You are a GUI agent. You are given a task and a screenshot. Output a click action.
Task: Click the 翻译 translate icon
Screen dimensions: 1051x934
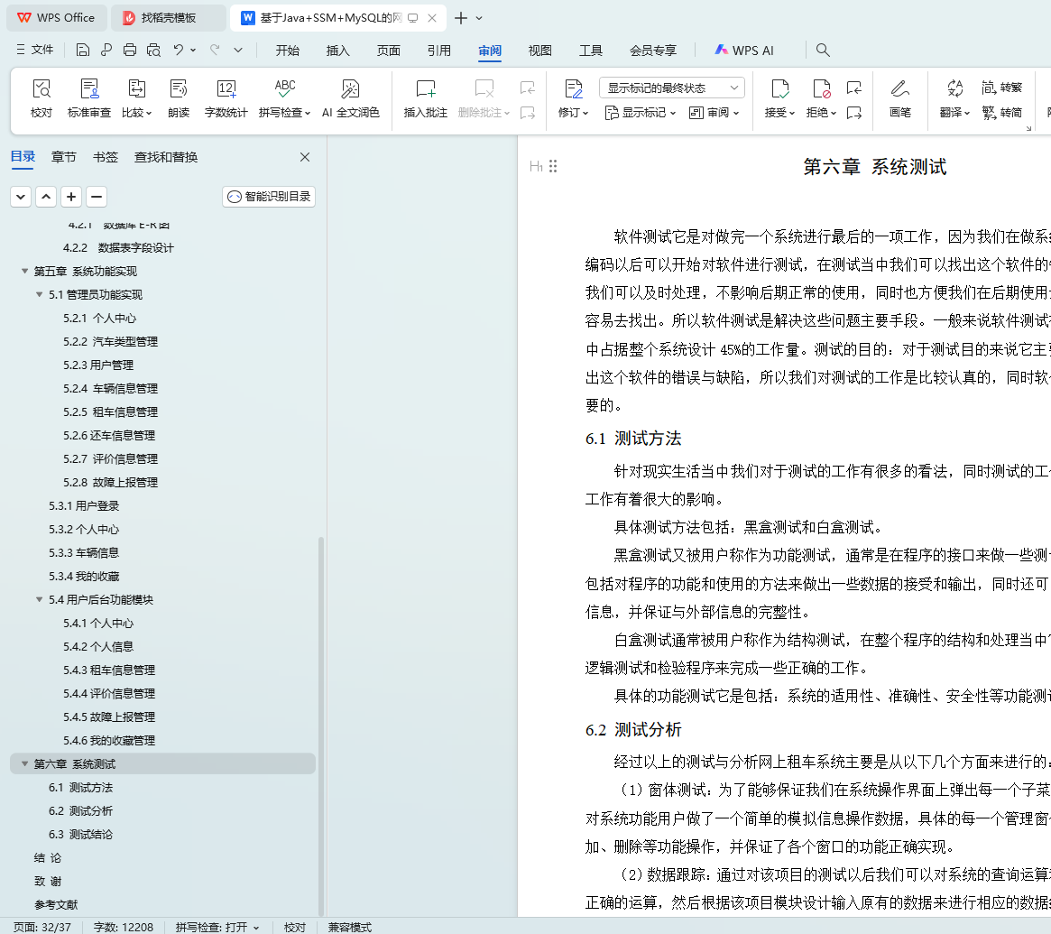[955, 89]
